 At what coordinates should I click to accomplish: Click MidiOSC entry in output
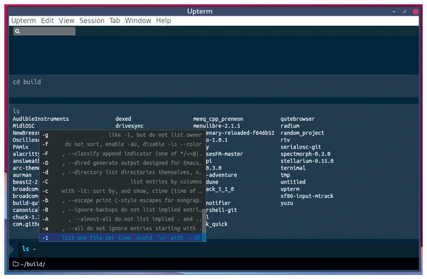(23, 126)
